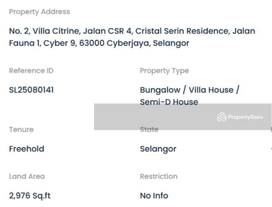The height and width of the screenshot is (207, 272).
Task: Click the Property Type label
Action: (164, 71)
